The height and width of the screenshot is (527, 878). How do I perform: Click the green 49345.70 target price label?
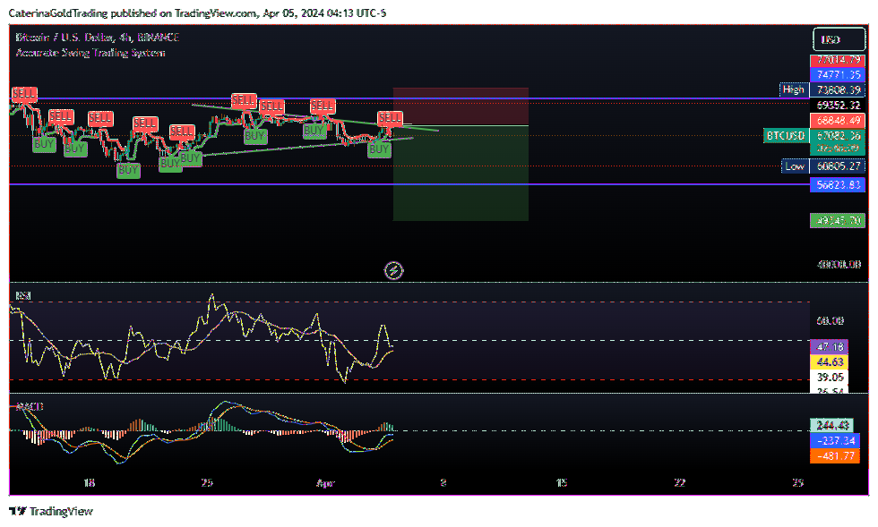(x=839, y=220)
